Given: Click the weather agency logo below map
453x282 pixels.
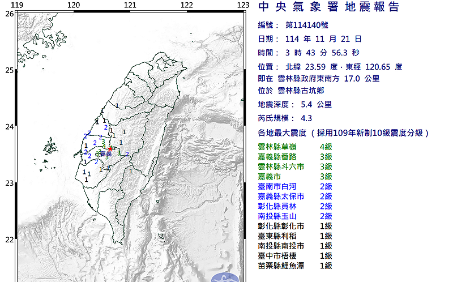Looking at the screenshot, I should click(225, 277).
